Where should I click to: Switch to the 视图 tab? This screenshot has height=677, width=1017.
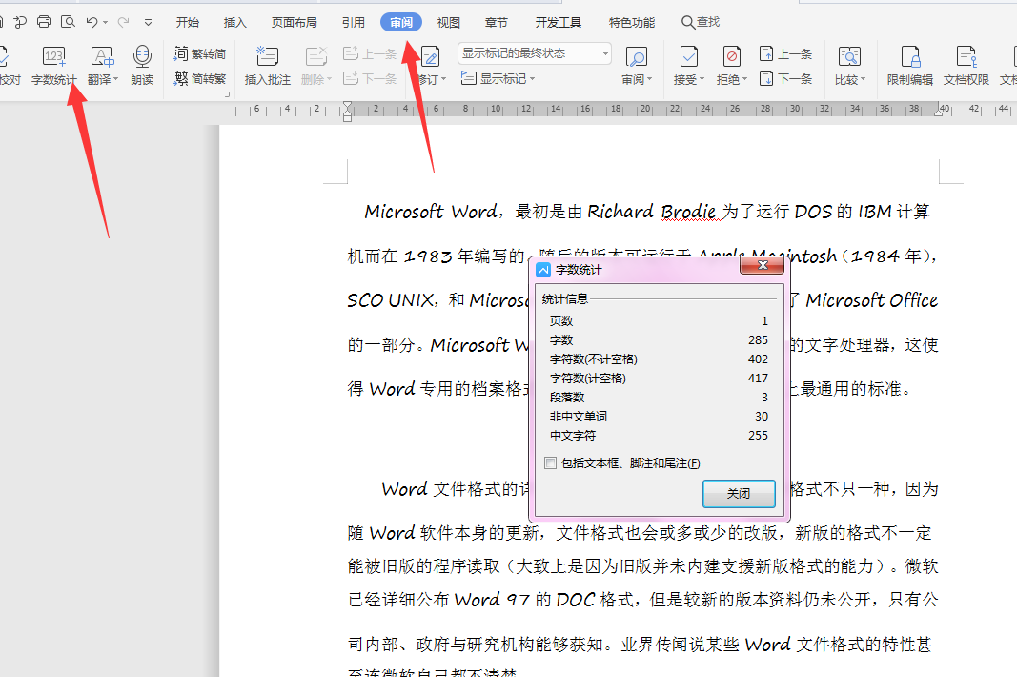[448, 22]
